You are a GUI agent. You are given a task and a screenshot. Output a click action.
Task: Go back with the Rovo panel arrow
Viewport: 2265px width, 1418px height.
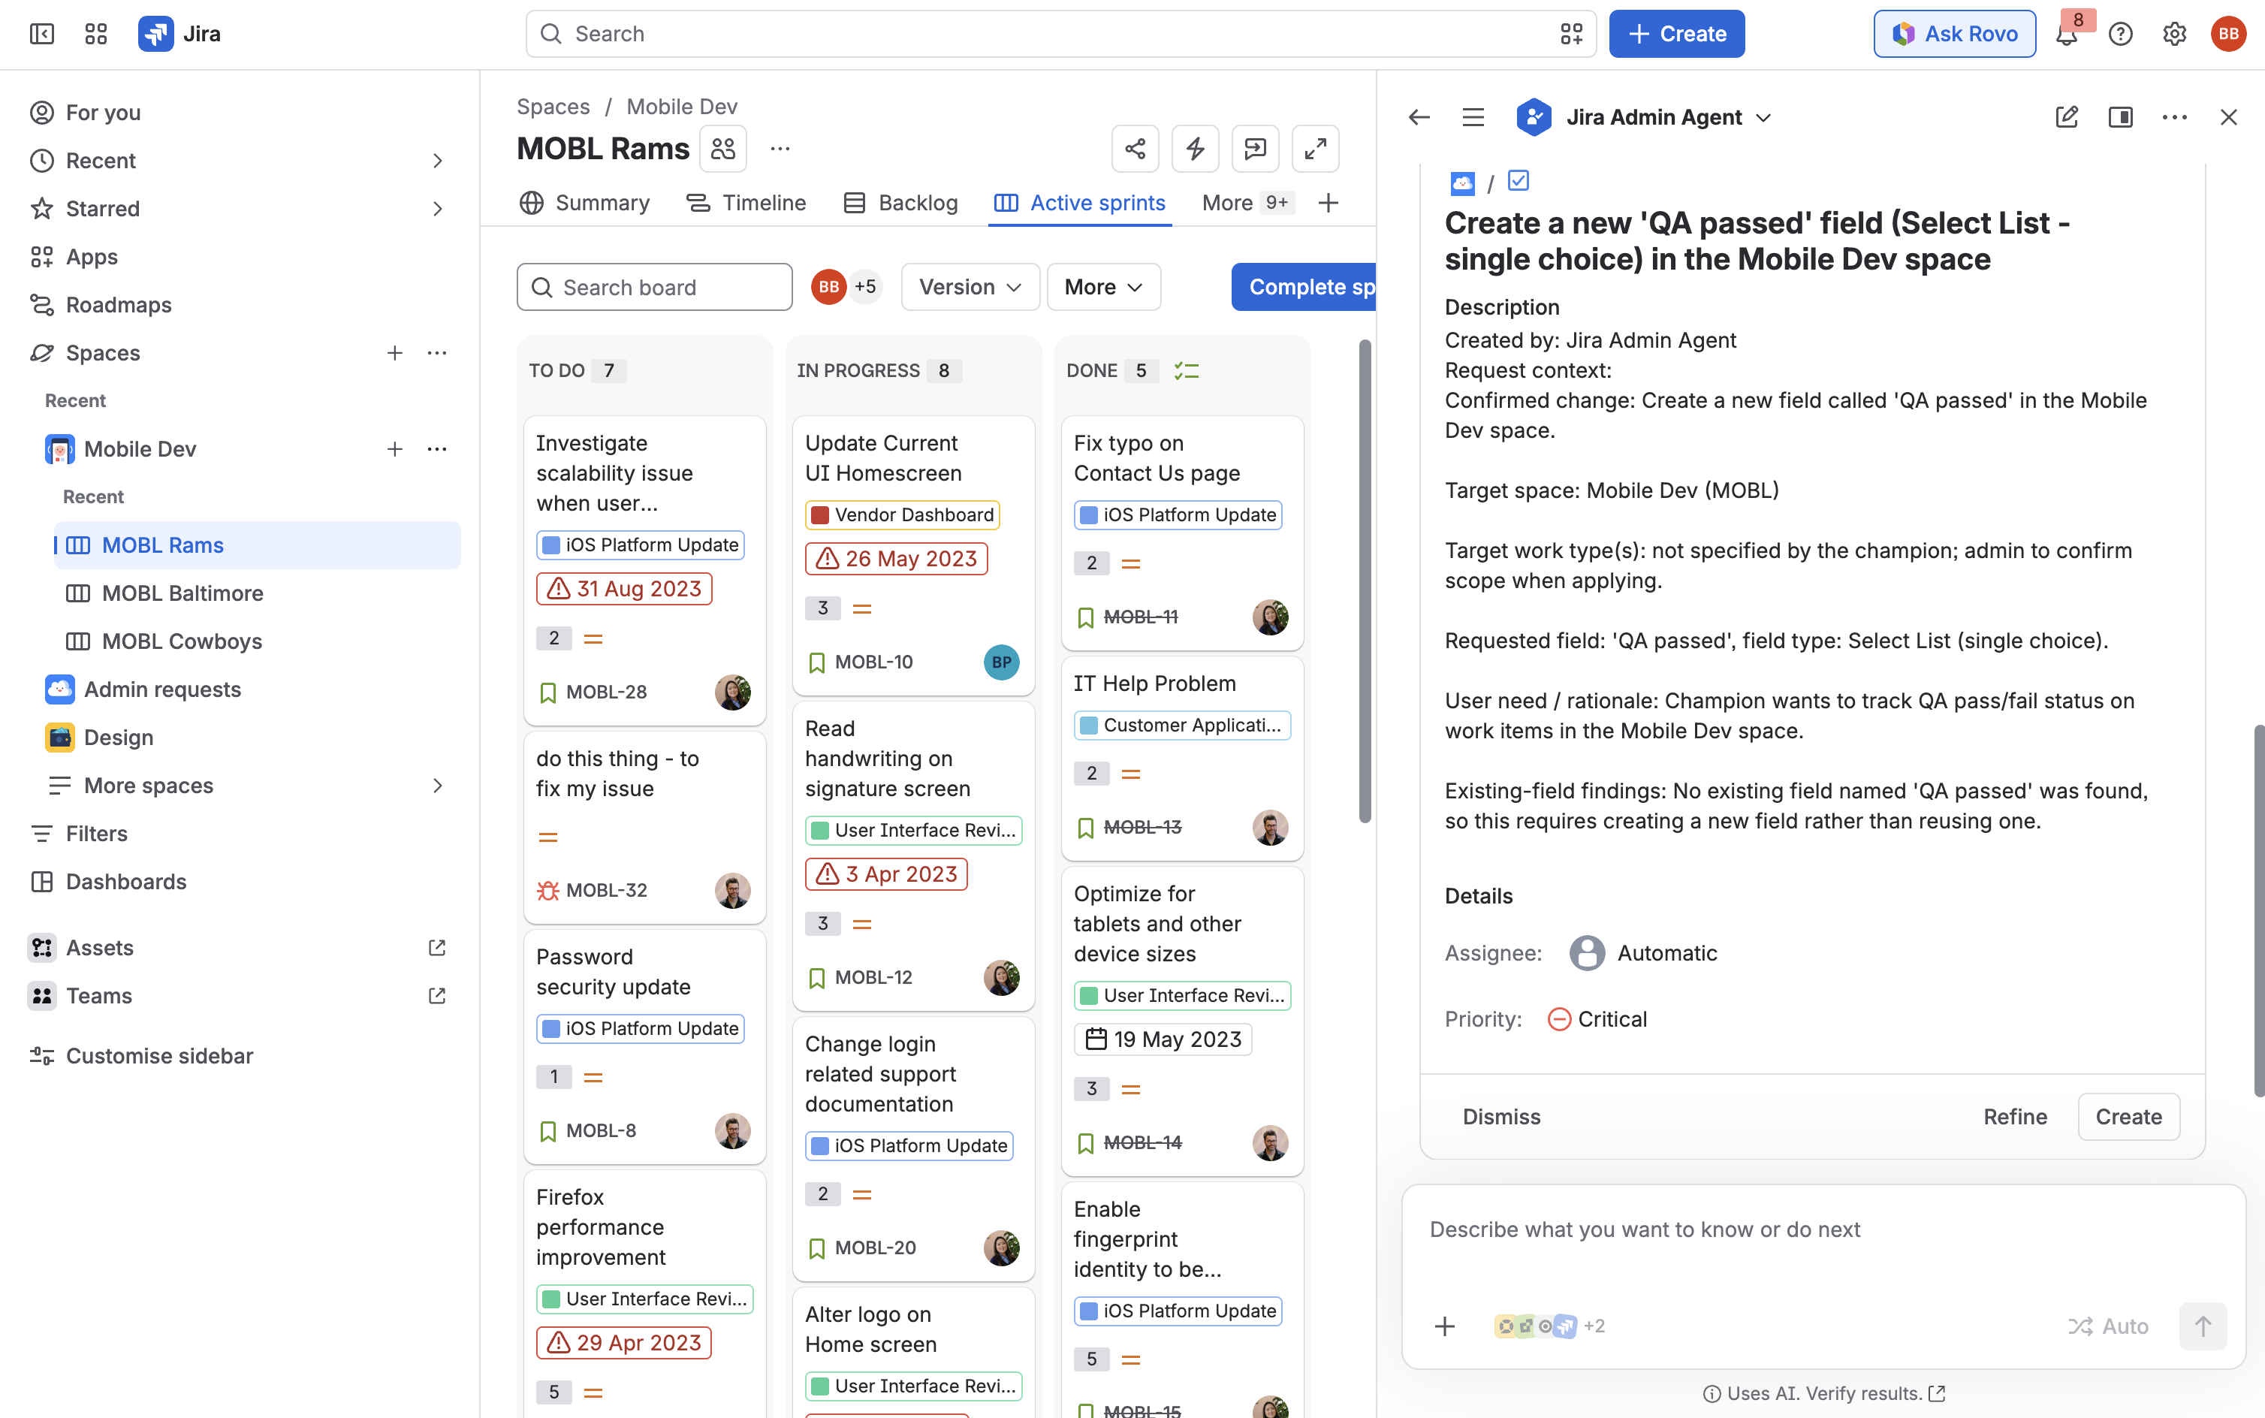[x=1419, y=117]
